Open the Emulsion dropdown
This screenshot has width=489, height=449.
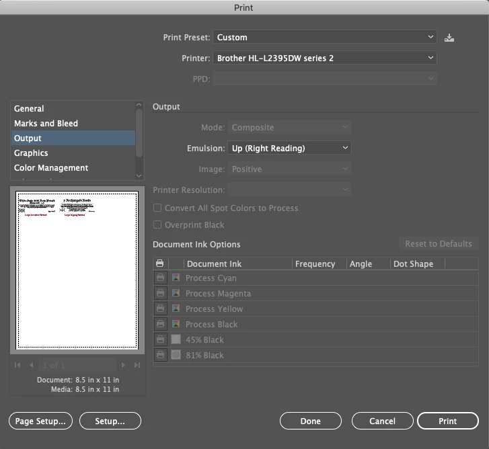coord(289,148)
